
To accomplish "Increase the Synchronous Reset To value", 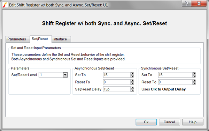I will [x=194, y=81].
